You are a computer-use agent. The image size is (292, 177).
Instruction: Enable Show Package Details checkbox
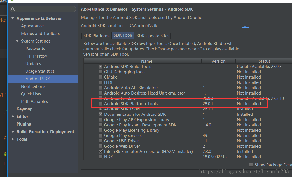coord(251,165)
